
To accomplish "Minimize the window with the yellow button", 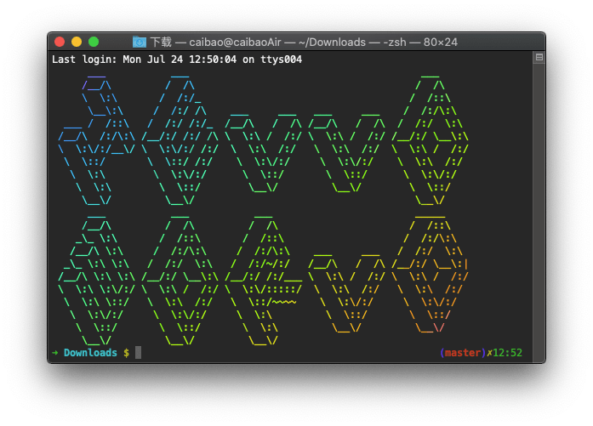I will (x=77, y=42).
